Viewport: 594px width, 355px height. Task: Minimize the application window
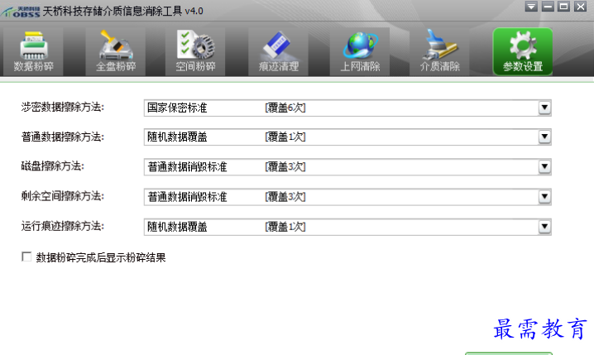[x=548, y=7]
